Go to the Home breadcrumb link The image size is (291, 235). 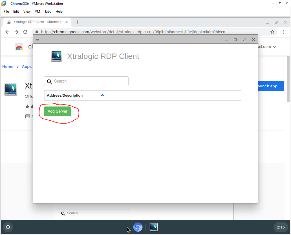[8, 66]
